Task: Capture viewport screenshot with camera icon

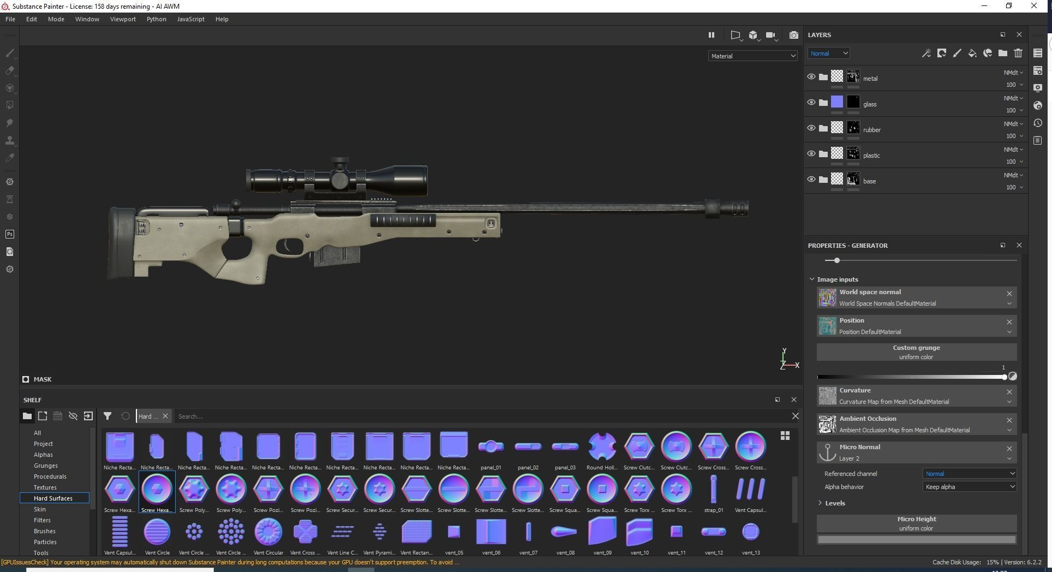Action: (x=794, y=34)
